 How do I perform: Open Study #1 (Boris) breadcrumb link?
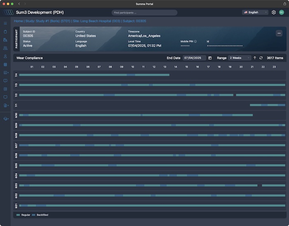coord(47,21)
